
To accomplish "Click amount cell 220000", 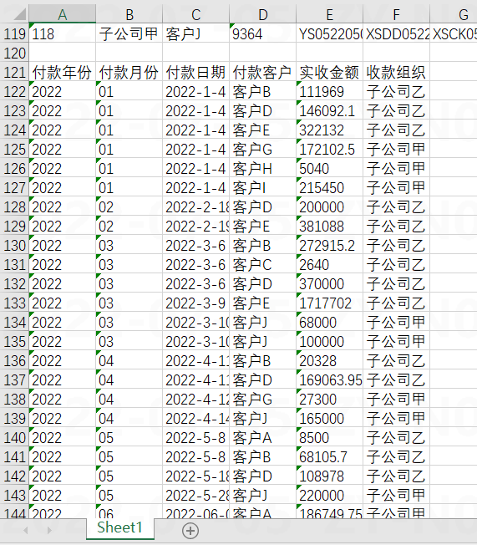I will pyautogui.click(x=329, y=496).
